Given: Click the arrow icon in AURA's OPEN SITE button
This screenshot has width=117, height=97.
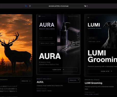Looking at the screenshot, I should [78, 80].
